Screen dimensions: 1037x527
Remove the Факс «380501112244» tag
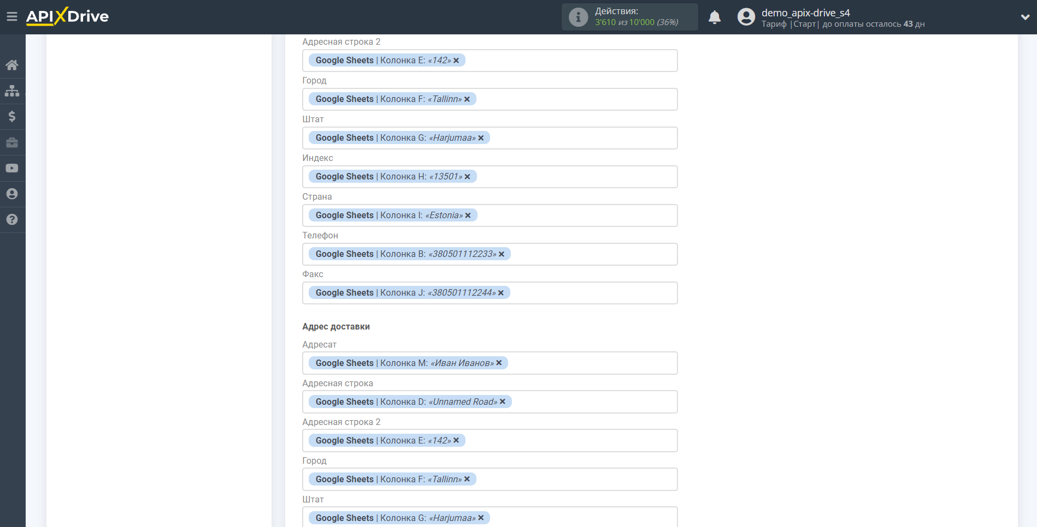pos(501,293)
